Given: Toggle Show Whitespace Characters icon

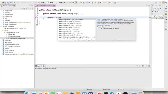Looking at the screenshot, I should pos(86,3).
